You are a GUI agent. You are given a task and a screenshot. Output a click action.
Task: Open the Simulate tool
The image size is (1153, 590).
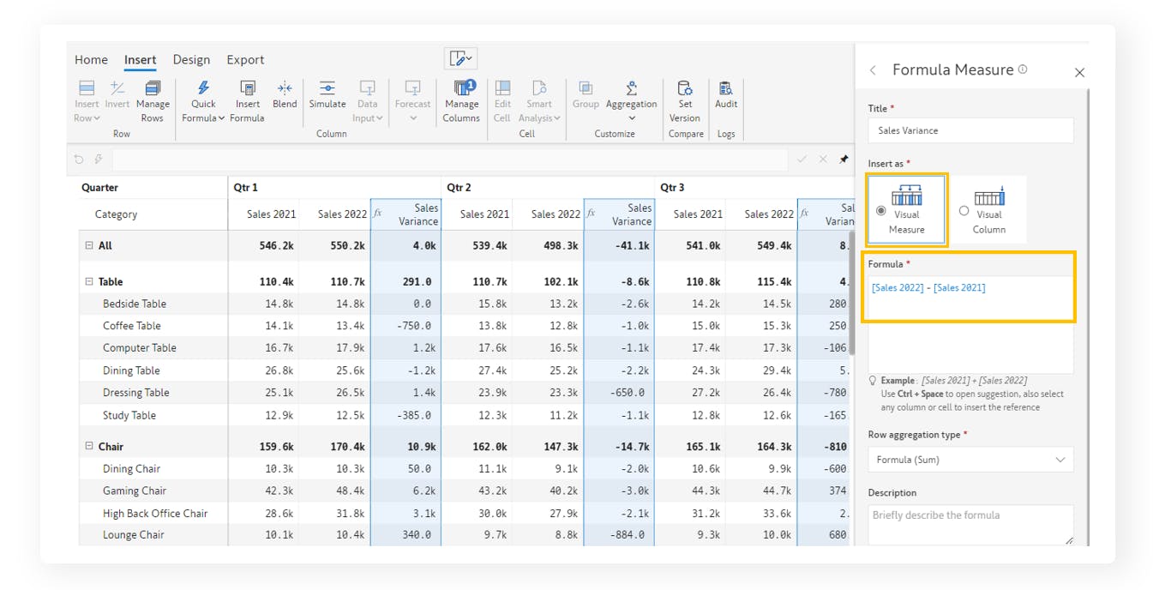(x=327, y=94)
